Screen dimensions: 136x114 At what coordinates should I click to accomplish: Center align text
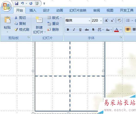tap(134, 29)
